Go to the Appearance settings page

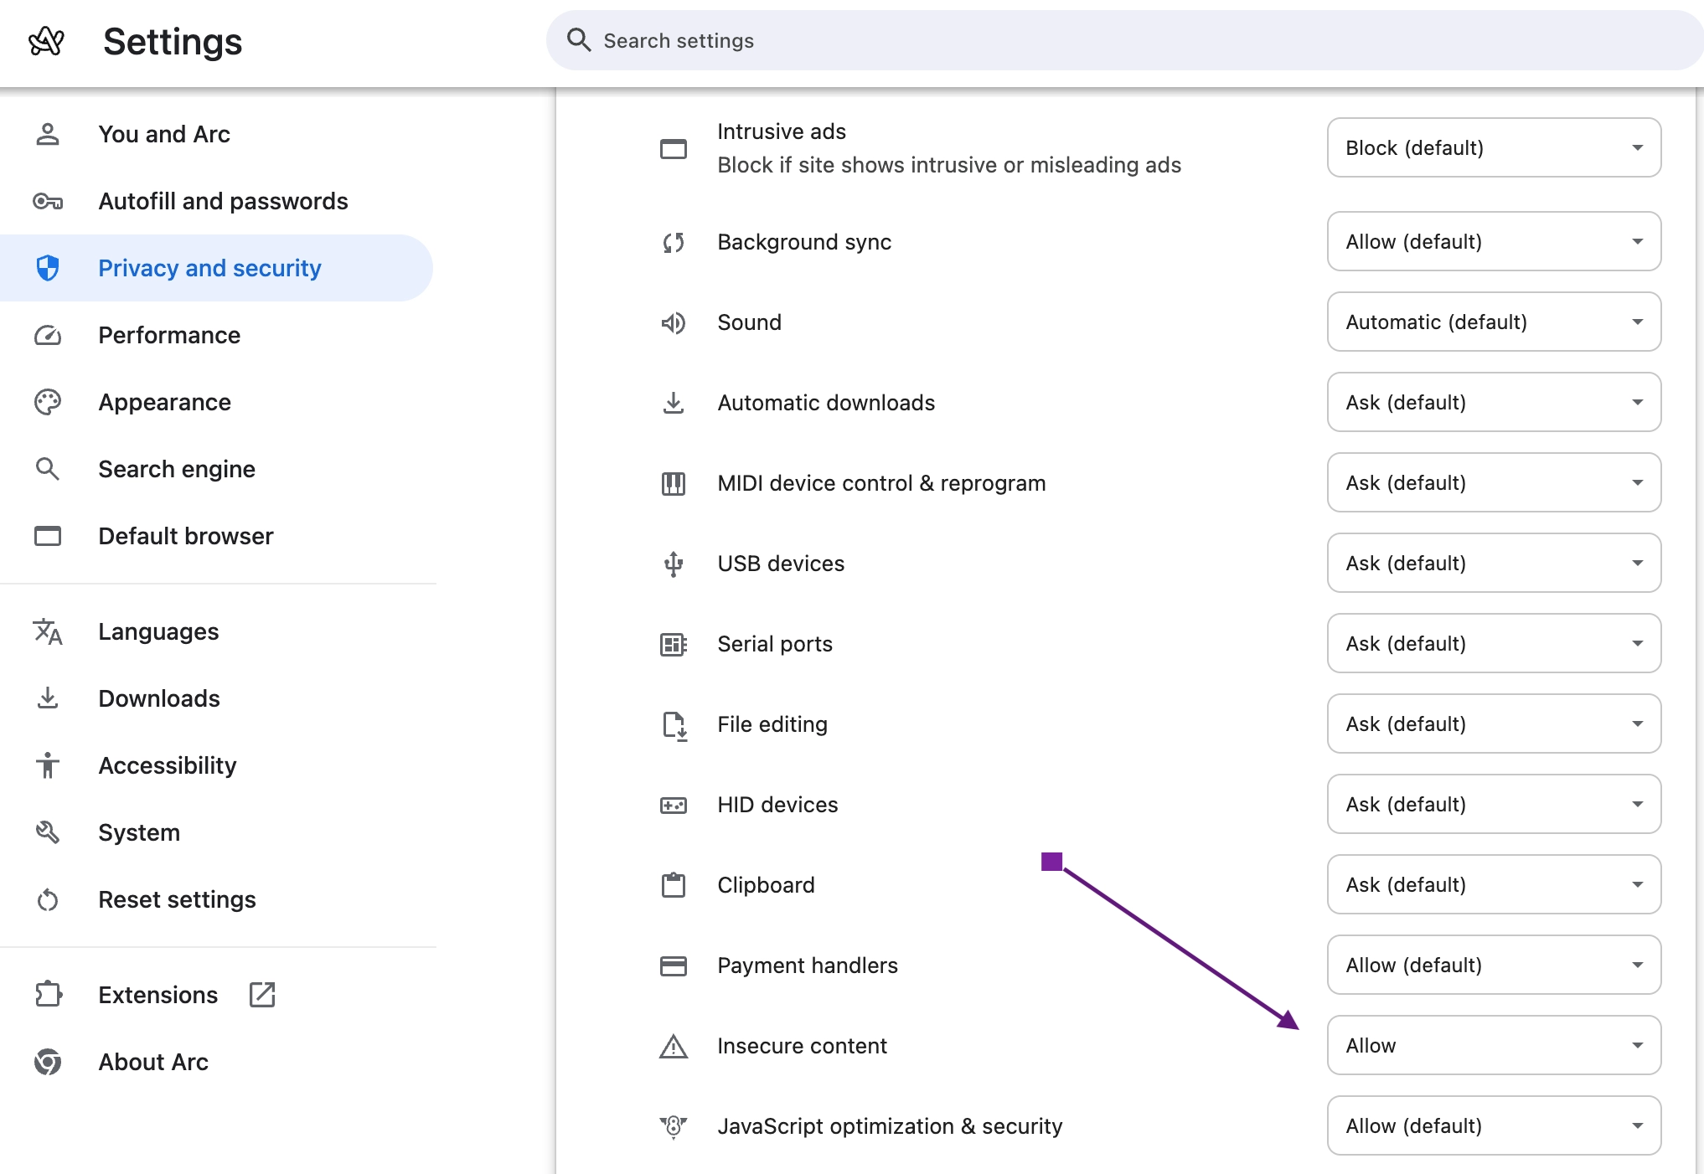tap(164, 402)
